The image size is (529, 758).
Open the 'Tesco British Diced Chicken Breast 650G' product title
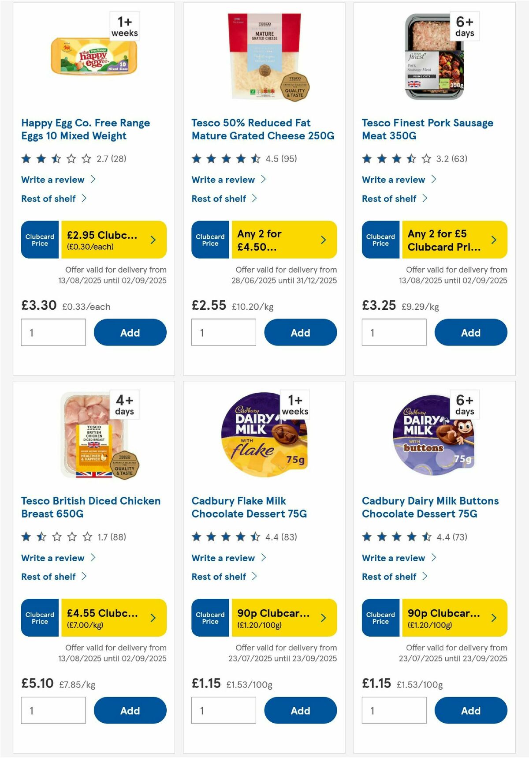click(x=90, y=507)
